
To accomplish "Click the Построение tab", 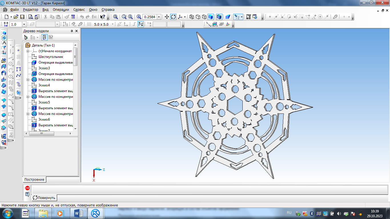I will coord(34,180).
